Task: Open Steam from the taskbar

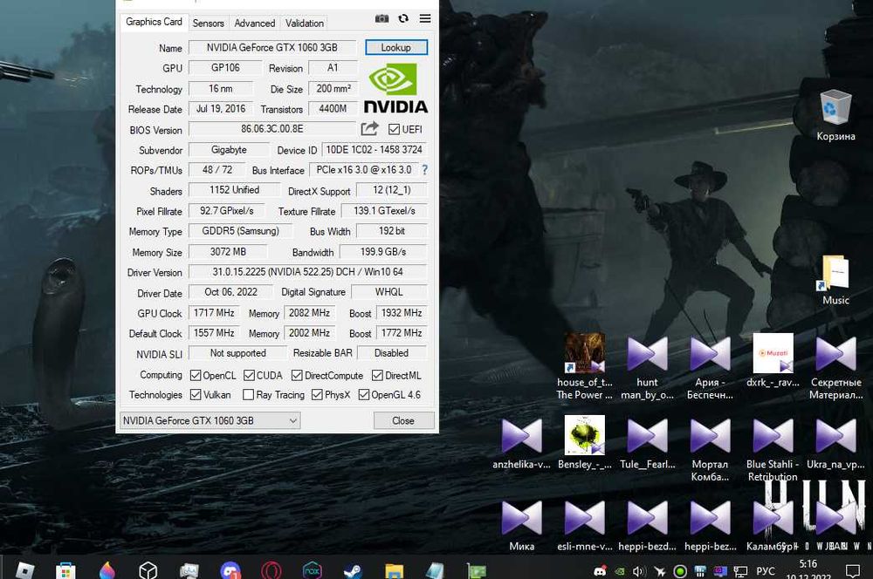Action: point(354,570)
